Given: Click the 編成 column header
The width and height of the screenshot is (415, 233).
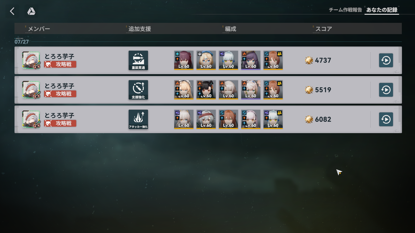Looking at the screenshot, I should [230, 29].
